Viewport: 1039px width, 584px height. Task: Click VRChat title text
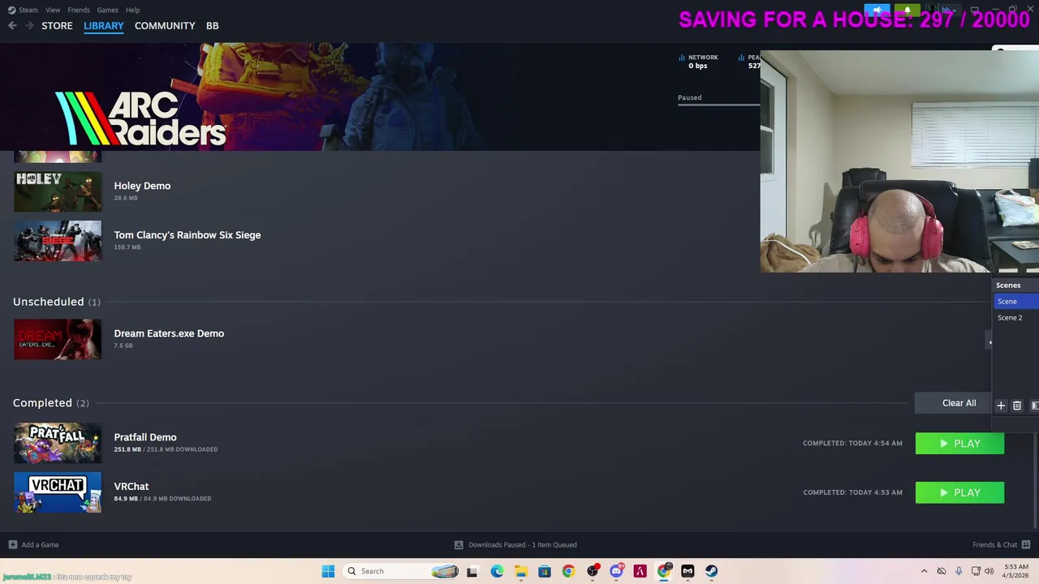pos(131,487)
